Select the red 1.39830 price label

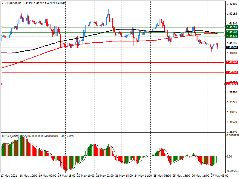coord(232,84)
